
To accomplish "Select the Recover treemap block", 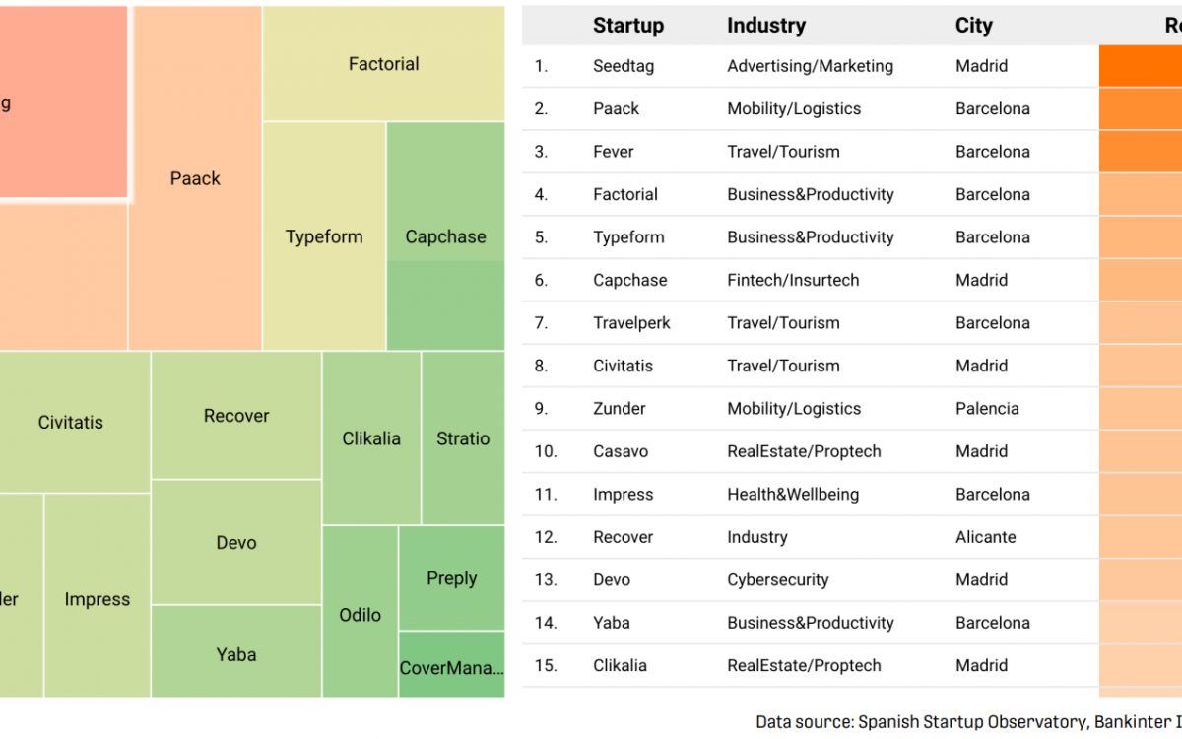I will coord(236,416).
